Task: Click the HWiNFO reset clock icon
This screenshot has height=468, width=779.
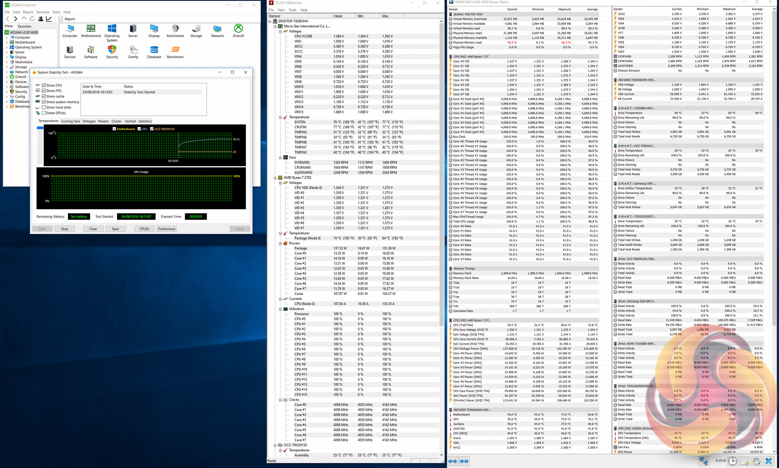Action: [732, 461]
